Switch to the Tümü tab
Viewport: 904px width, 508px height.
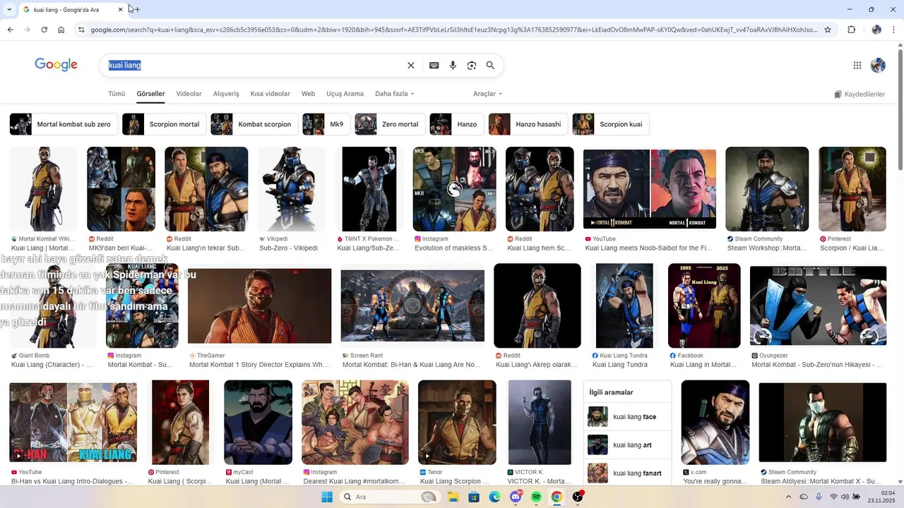tap(117, 94)
